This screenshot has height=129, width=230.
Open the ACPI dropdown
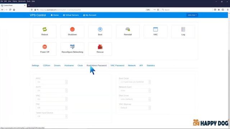tap(52, 91)
